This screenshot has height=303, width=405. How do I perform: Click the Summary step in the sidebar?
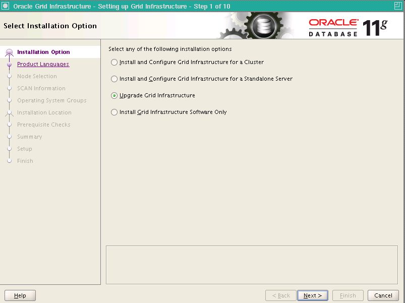(x=29, y=137)
